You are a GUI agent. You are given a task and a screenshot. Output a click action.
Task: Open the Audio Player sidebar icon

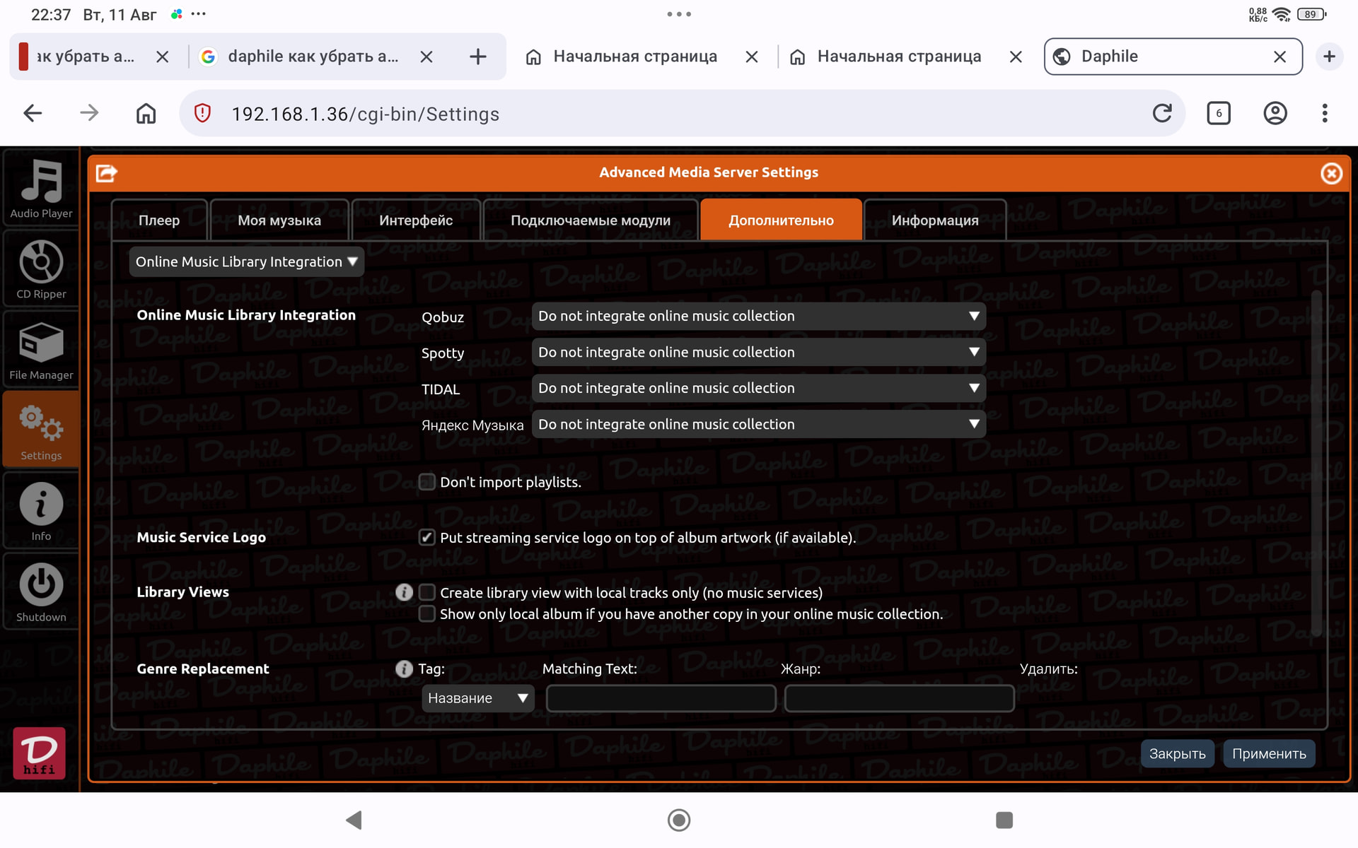tap(41, 187)
